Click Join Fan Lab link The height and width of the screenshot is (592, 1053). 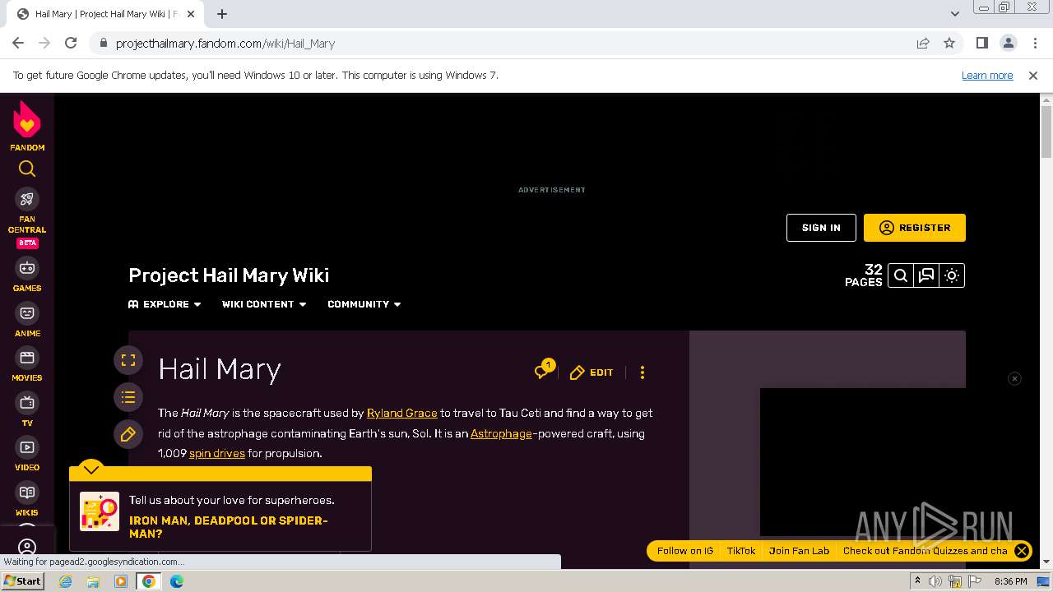click(799, 551)
